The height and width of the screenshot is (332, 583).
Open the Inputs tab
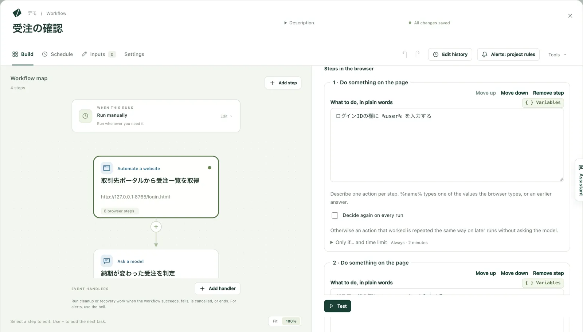coord(98,54)
